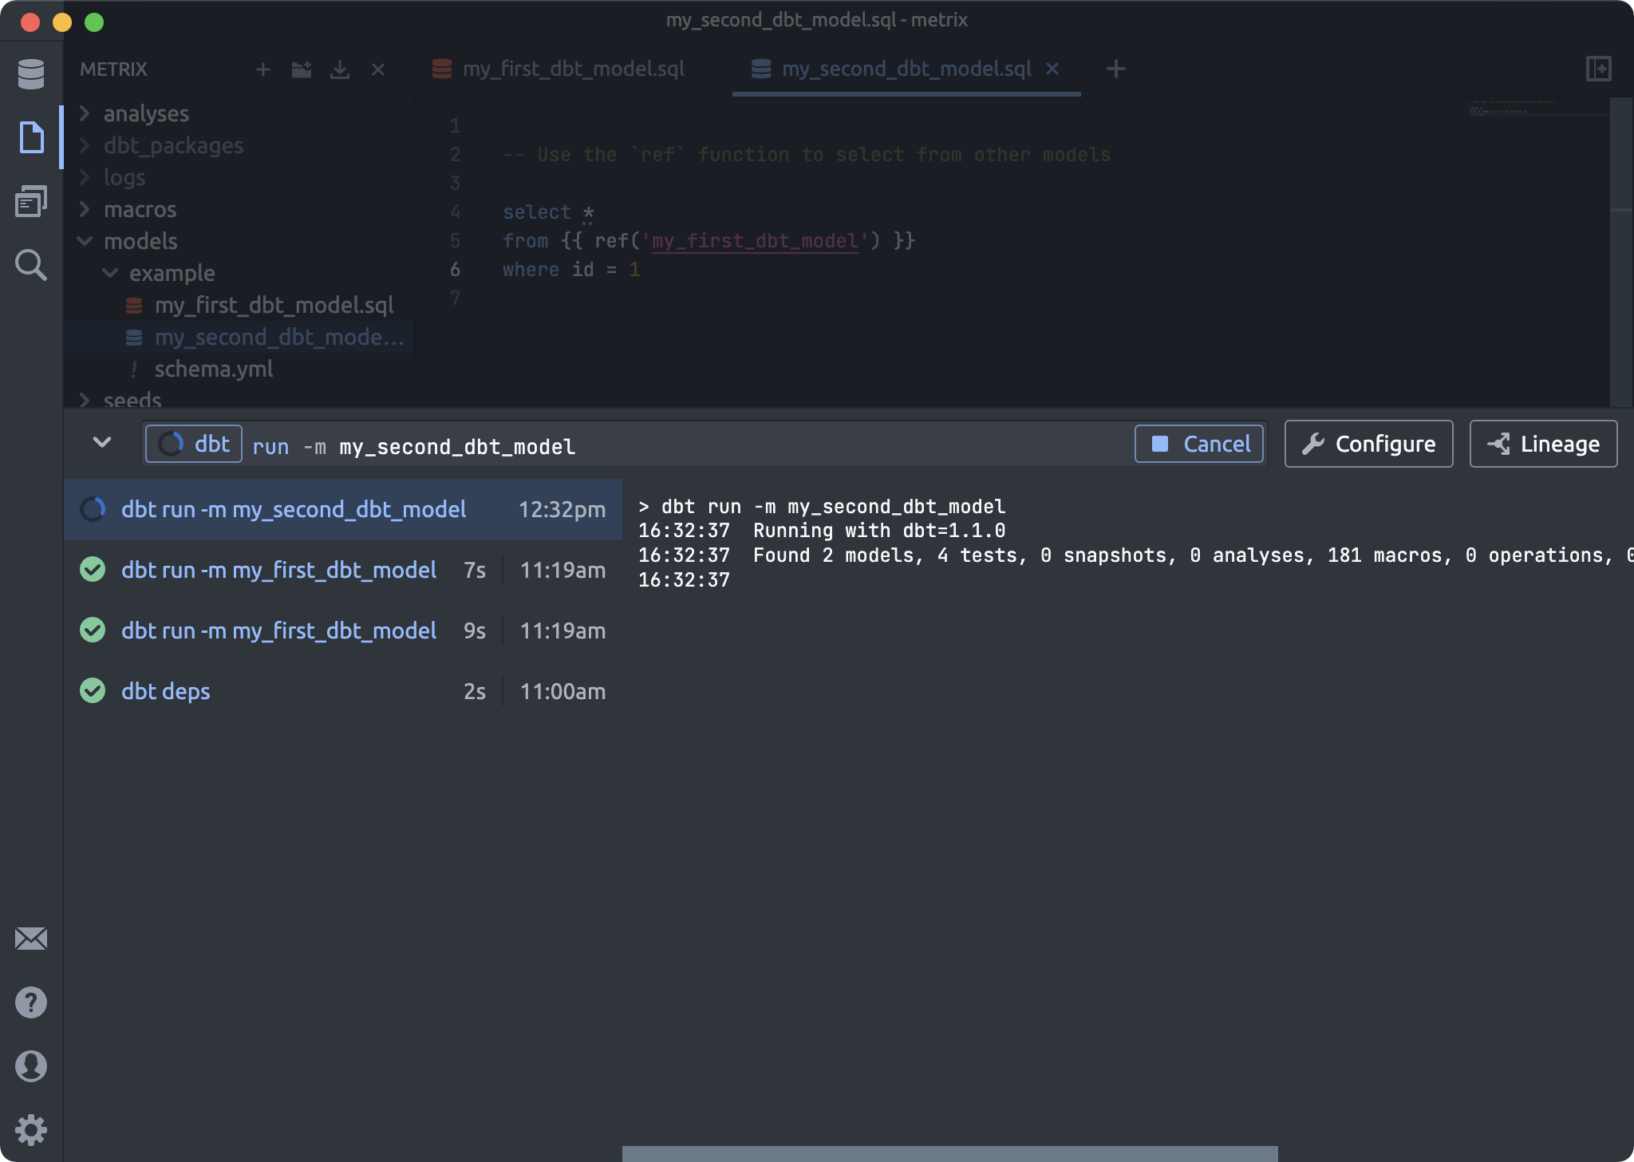Screen dimensions: 1634x1162
Task: Open the dbt command type selector
Action: point(194,444)
